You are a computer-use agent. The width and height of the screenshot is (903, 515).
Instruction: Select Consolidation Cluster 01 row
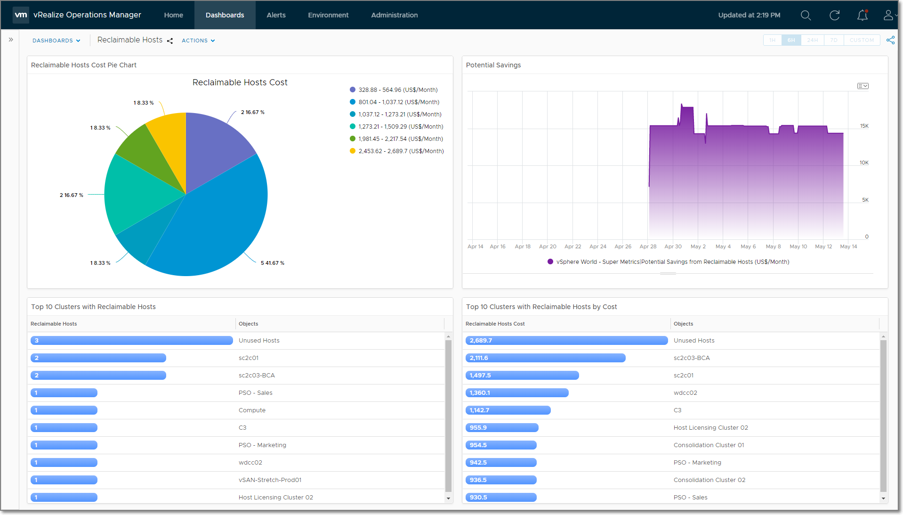[671, 445]
